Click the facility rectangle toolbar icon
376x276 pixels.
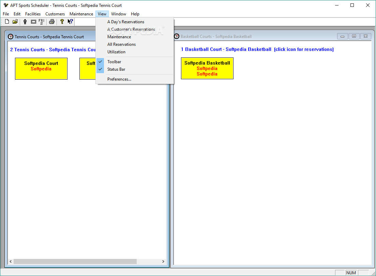pyautogui.click(x=33, y=22)
